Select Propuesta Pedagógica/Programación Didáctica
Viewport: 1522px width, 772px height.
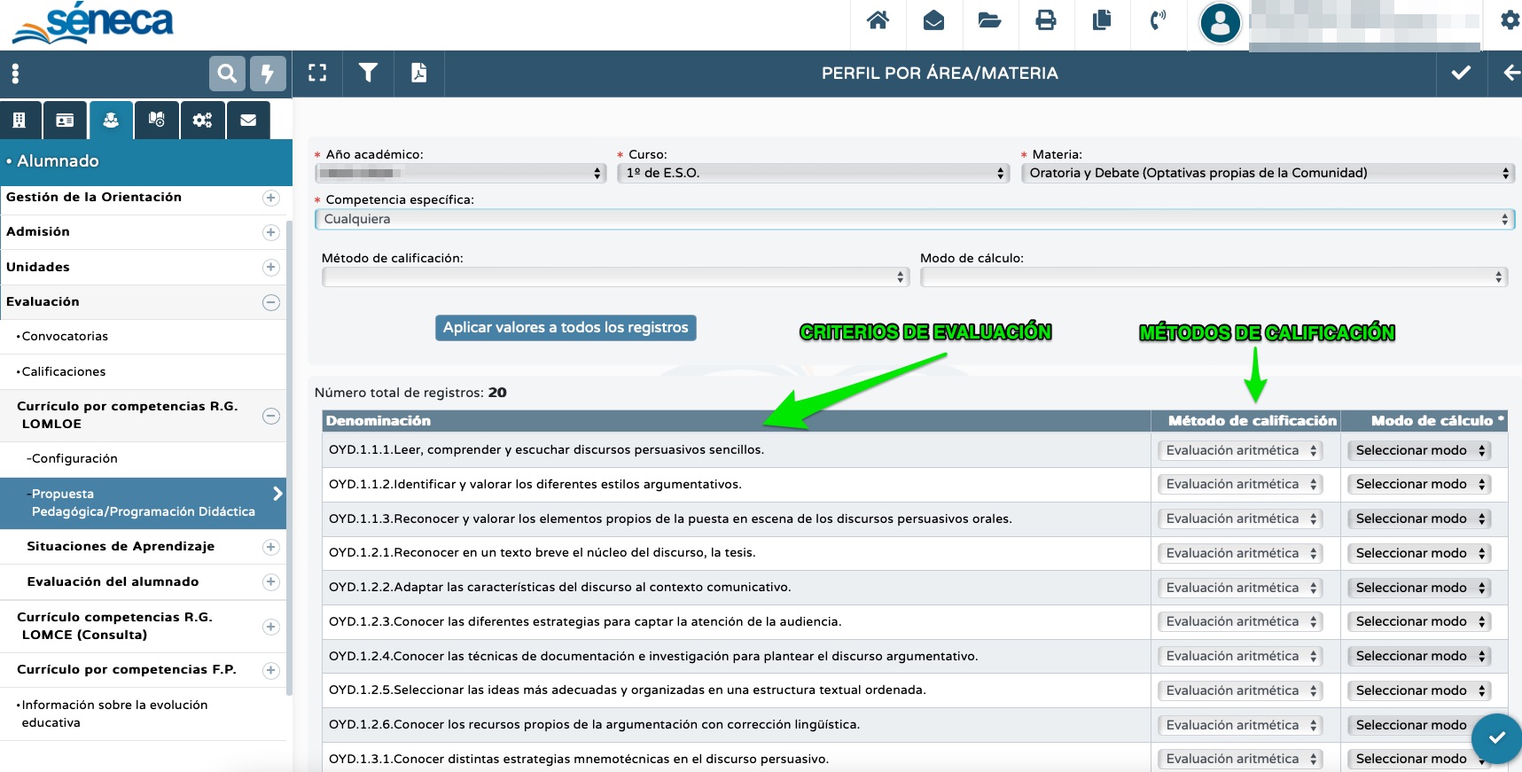143,503
